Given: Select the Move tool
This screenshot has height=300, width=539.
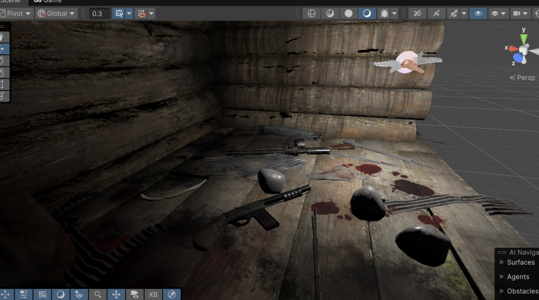Looking at the screenshot, I should pyautogui.click(x=3, y=49).
